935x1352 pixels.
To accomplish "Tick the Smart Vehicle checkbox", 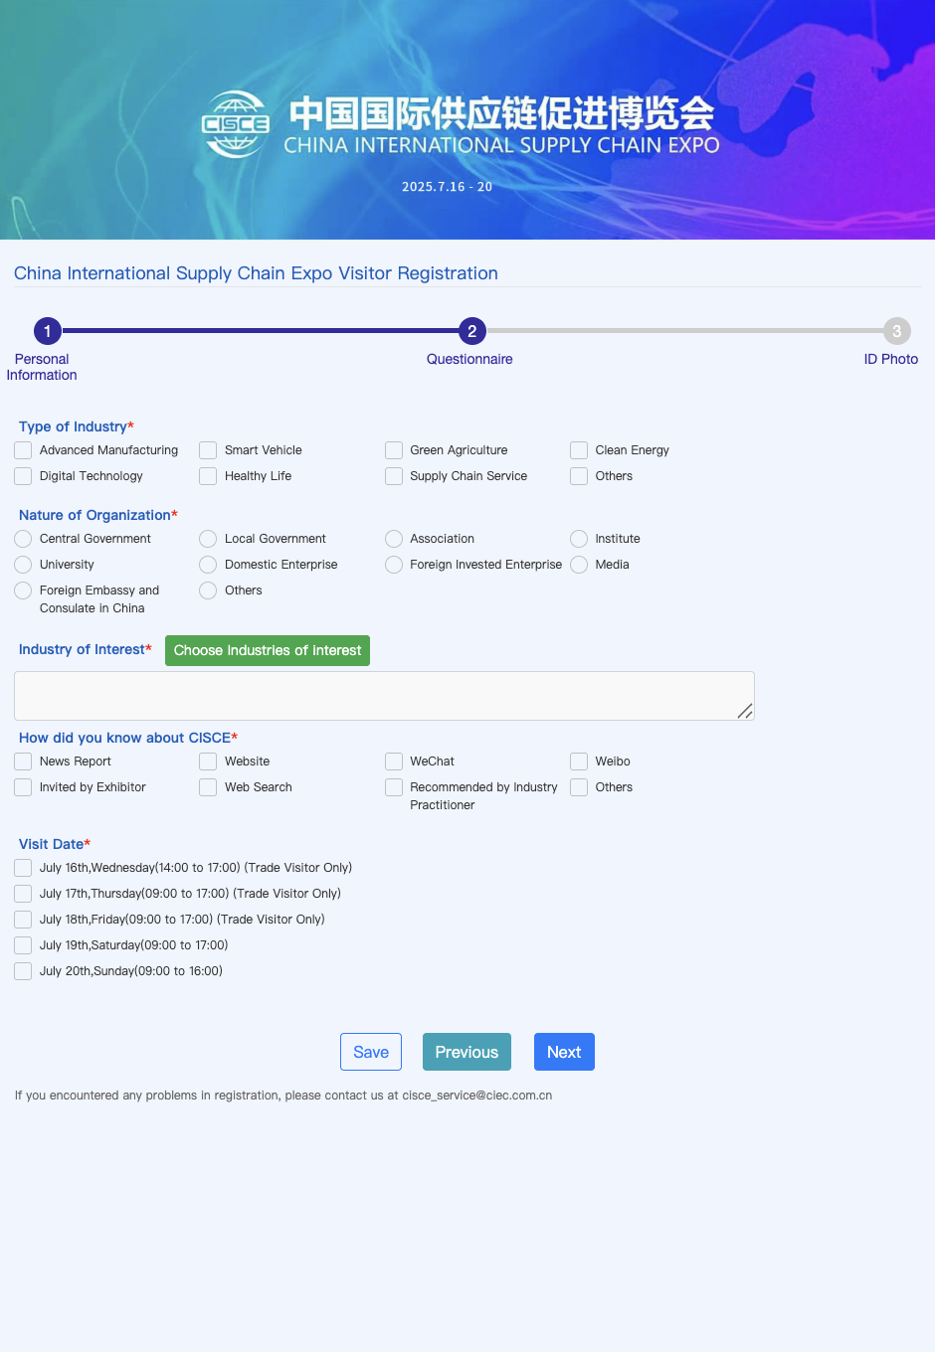I will click(x=208, y=450).
